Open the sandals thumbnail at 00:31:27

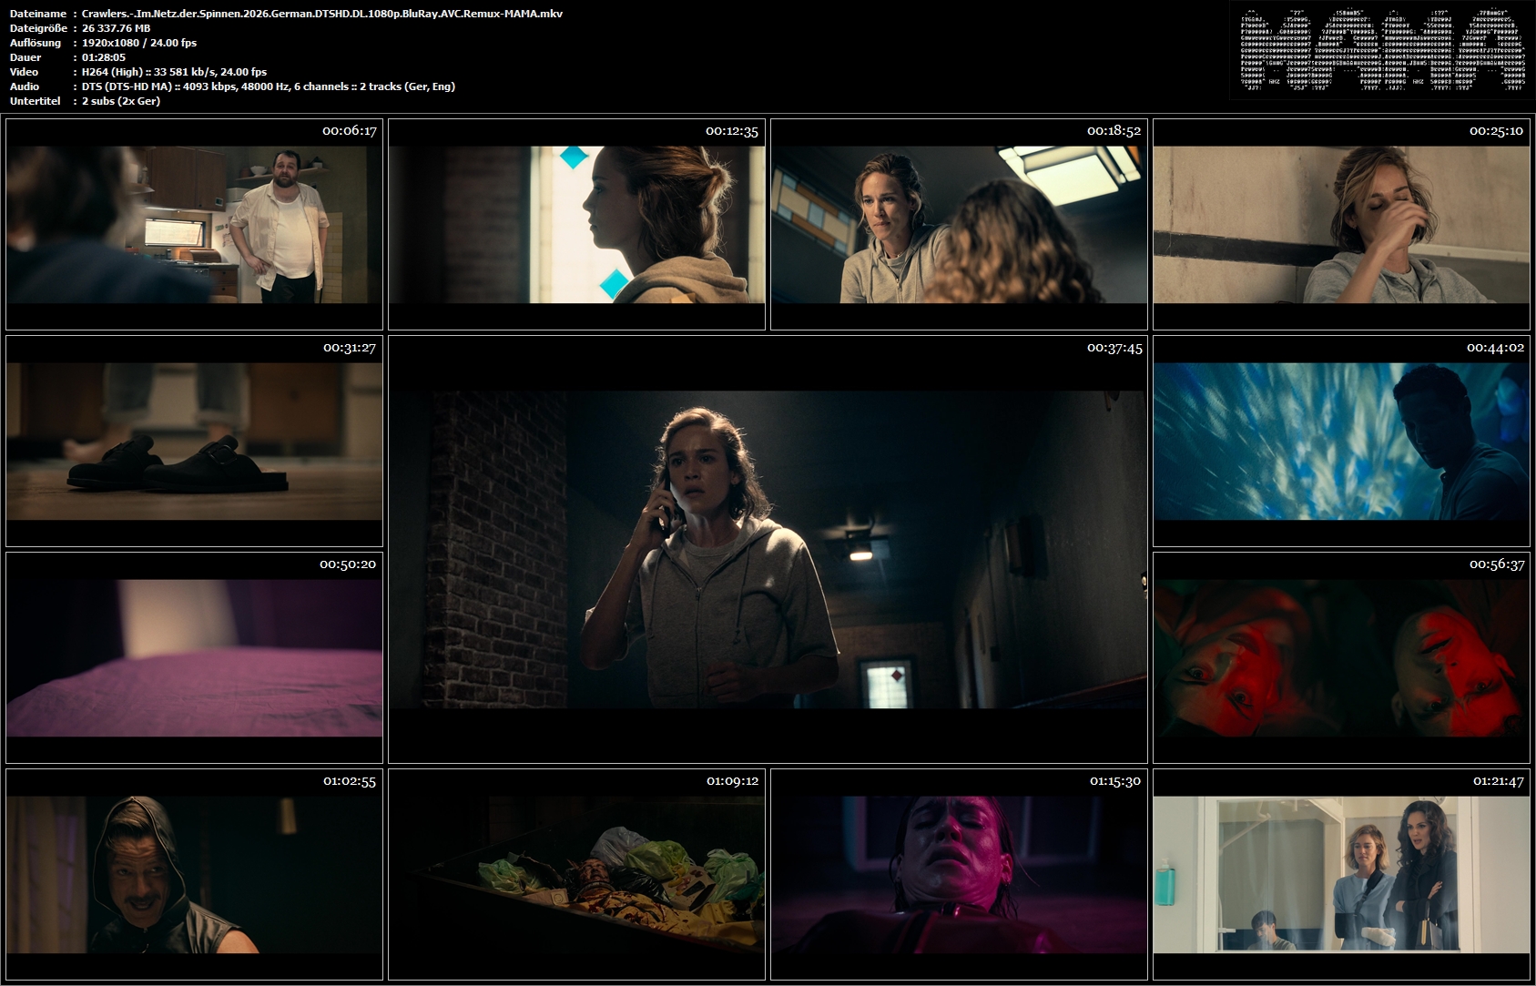194,441
